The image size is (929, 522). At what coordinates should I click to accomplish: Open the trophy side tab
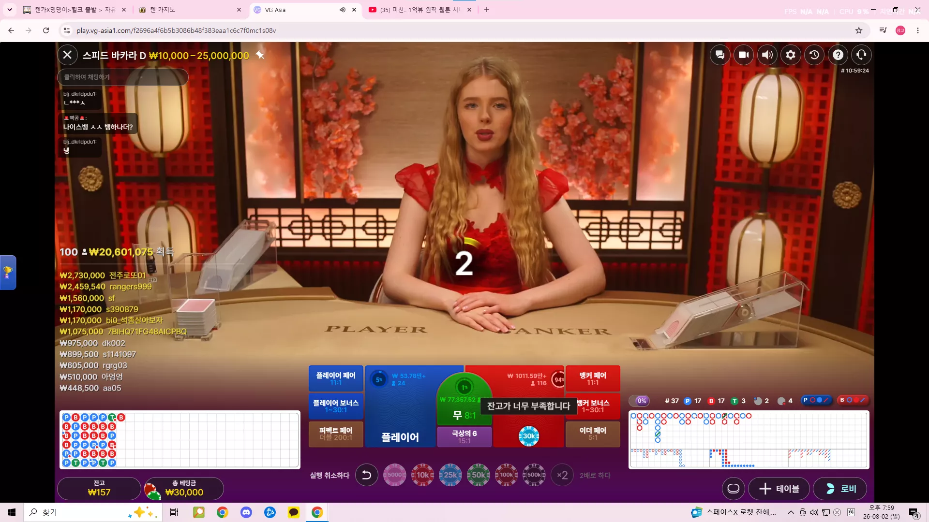pyautogui.click(x=8, y=273)
